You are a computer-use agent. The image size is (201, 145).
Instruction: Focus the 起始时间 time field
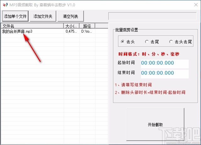pos(165,64)
